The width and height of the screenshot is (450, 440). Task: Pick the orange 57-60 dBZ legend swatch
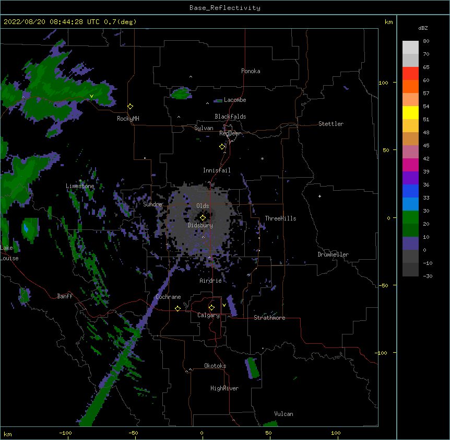[410, 86]
